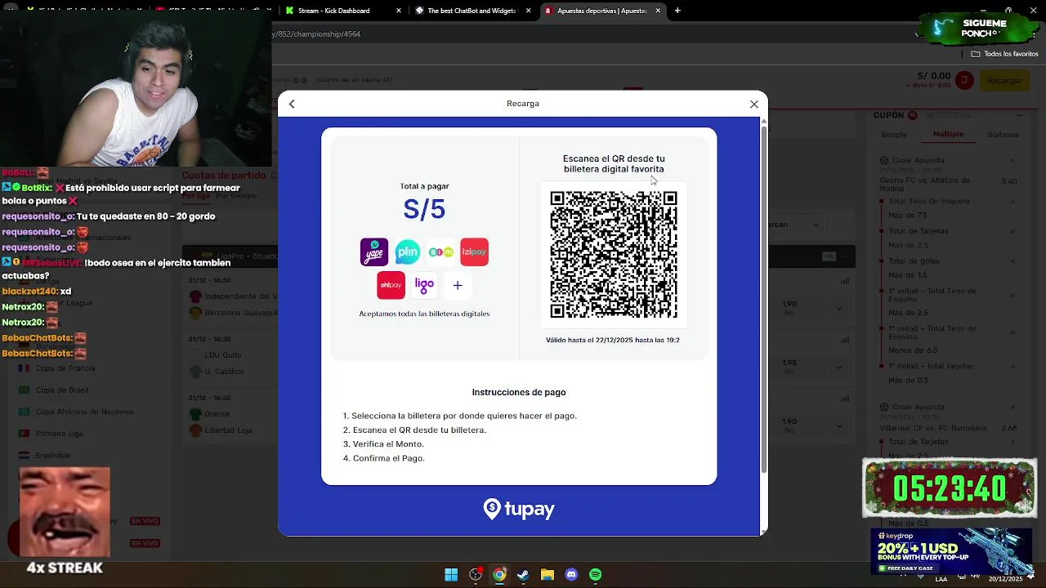Select the ligo wallet logo
1046x588 pixels.
coord(424,285)
